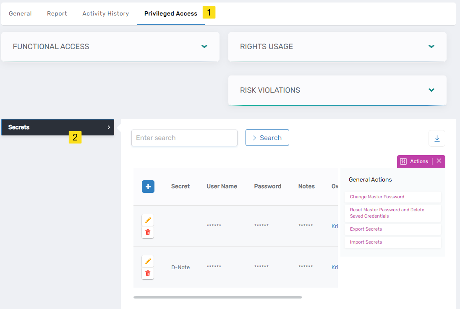The width and height of the screenshot is (460, 309).
Task: Expand the RIGHTS USAGE section
Action: pyautogui.click(x=431, y=47)
